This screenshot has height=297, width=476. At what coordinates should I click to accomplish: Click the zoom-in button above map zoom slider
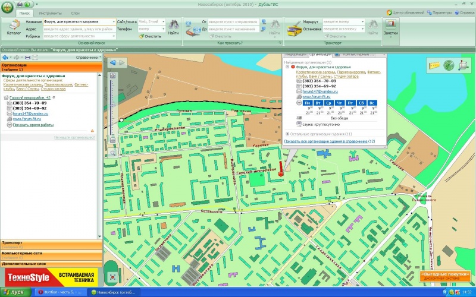click(112, 75)
